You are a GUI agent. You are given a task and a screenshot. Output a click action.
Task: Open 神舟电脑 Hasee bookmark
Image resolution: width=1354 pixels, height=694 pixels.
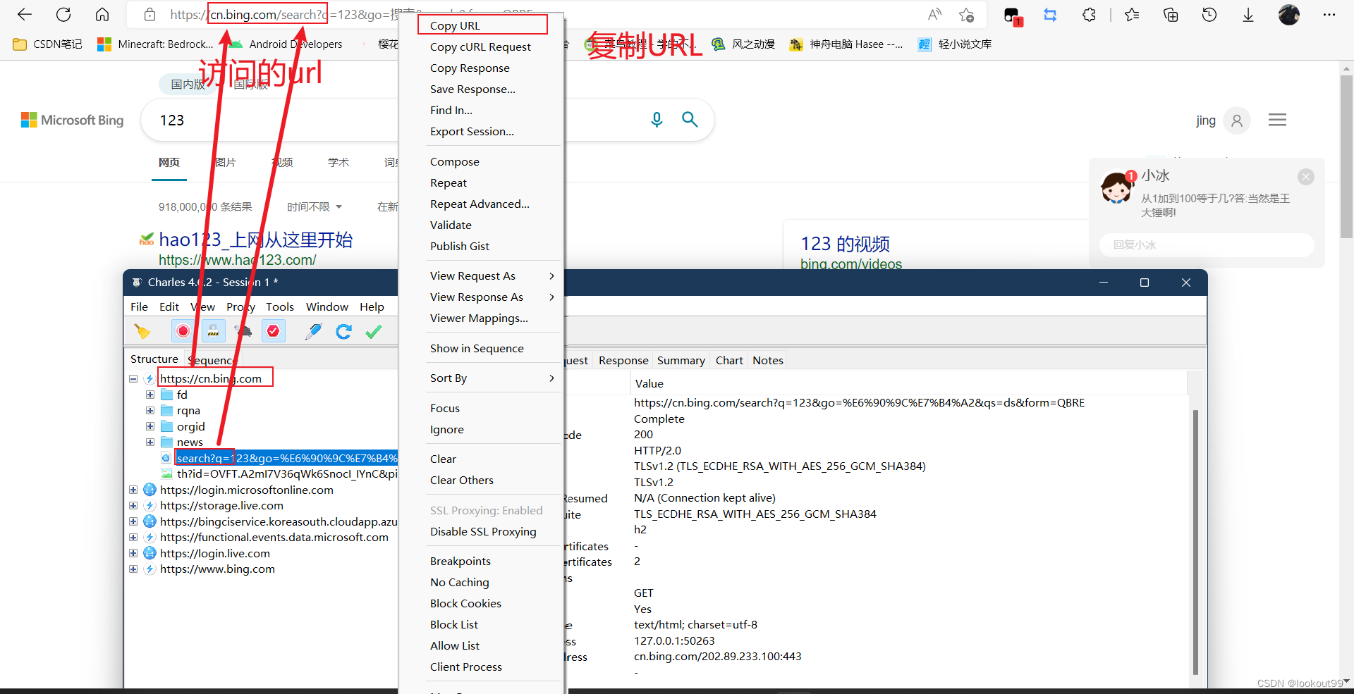point(846,44)
